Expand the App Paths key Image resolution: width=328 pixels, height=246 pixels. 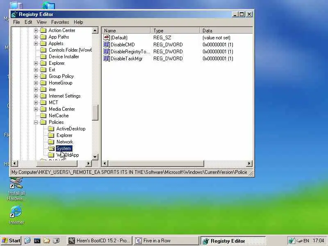(36, 37)
